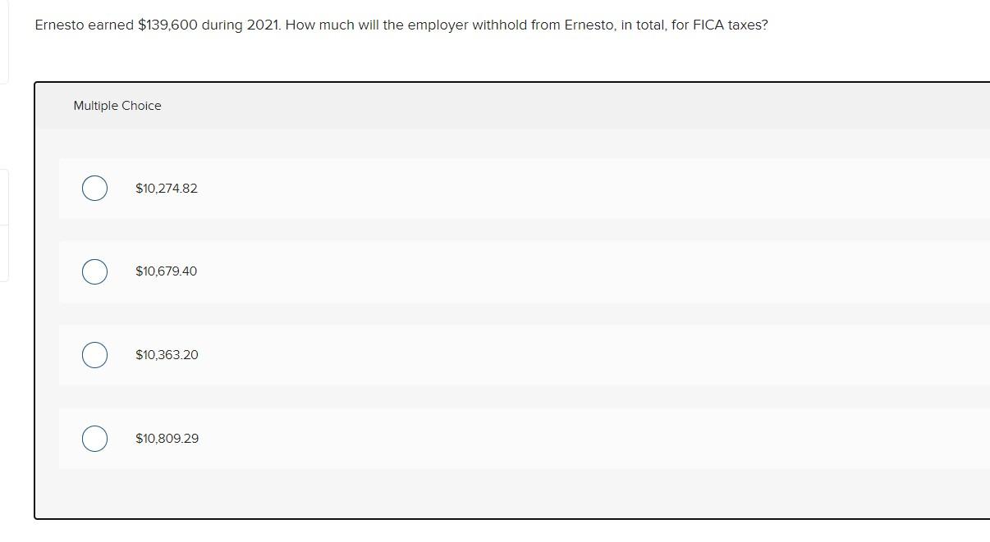Select the radio button for $10,809.29
The height and width of the screenshot is (542, 990).
94,438
